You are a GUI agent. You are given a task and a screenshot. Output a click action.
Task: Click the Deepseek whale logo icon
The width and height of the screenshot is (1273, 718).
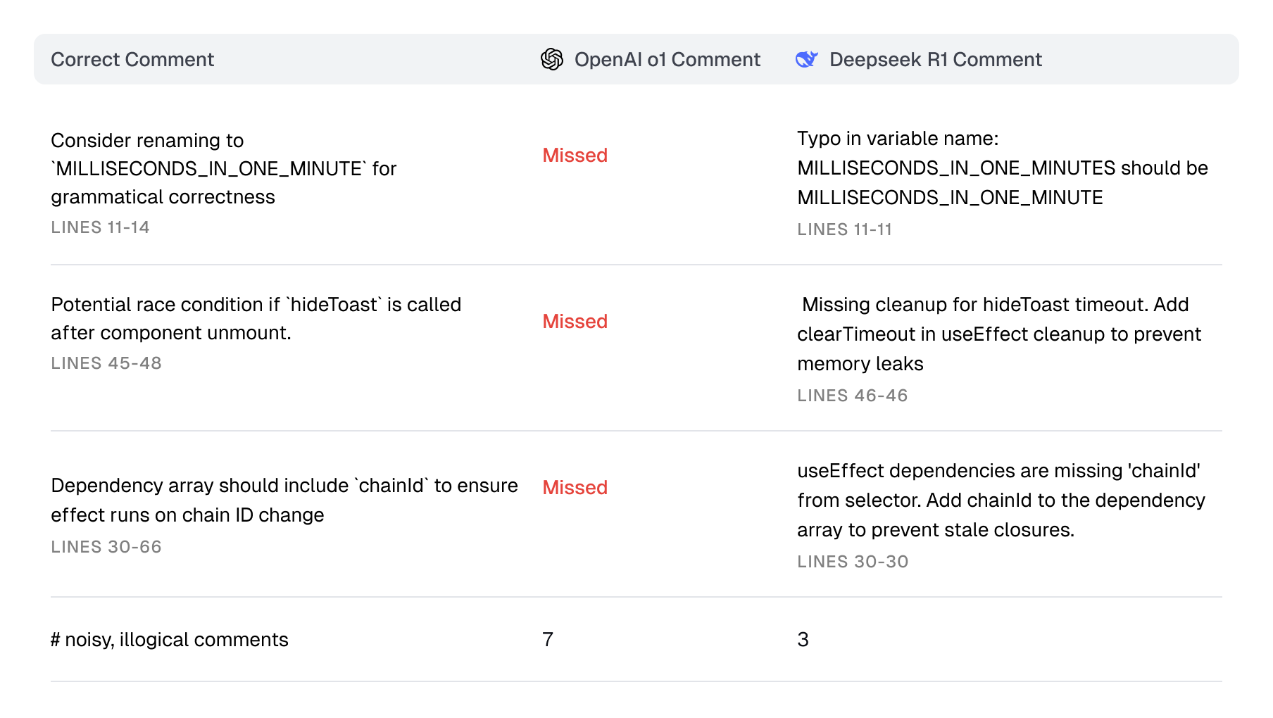807,59
